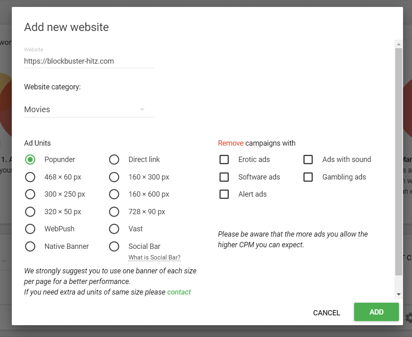Check the Erotic ads removal box
Image resolution: width=412 pixels, height=337 pixels.
(224, 160)
